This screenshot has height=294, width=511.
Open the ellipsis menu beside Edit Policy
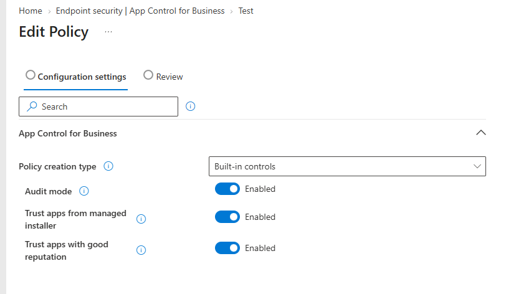tap(108, 32)
